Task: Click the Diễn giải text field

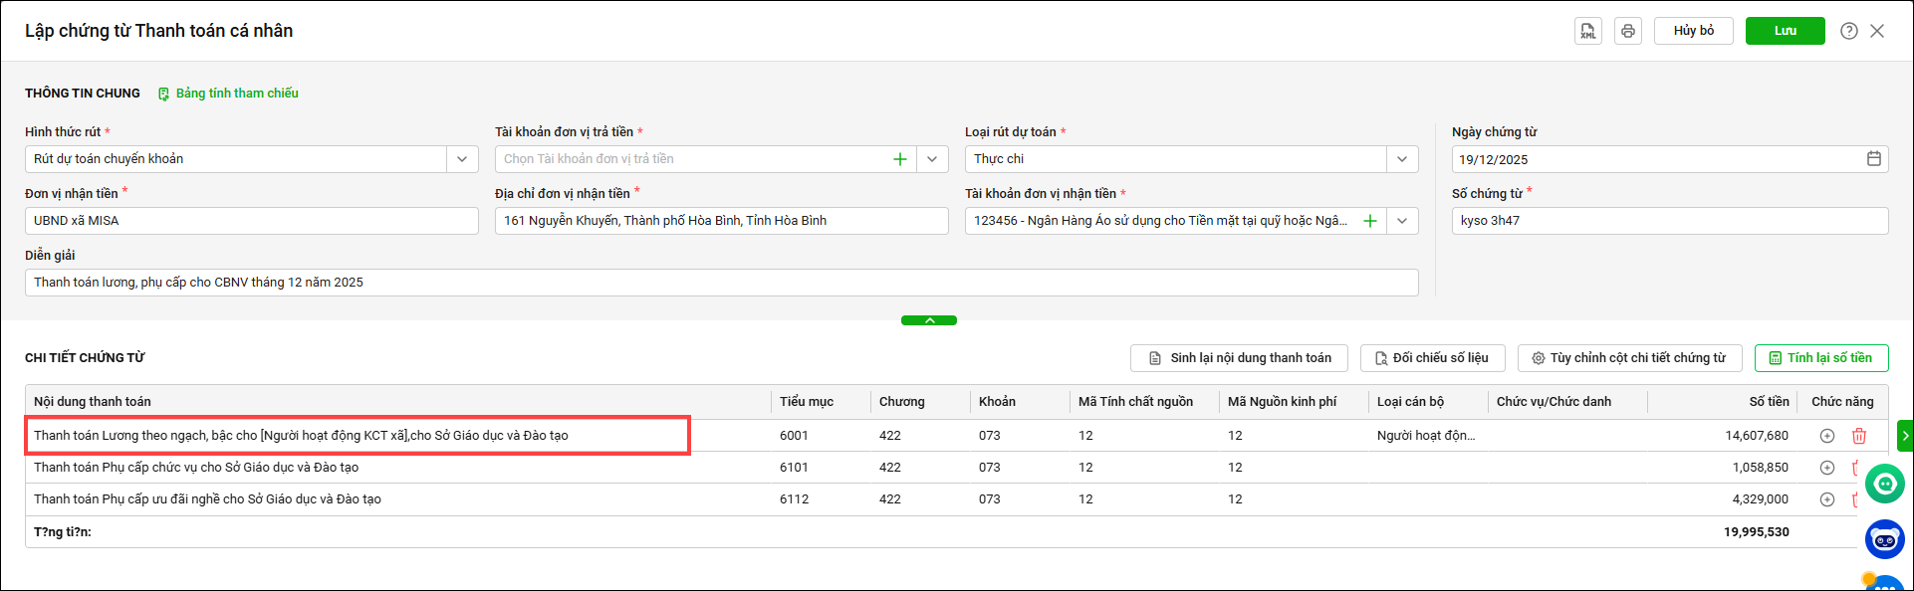Action: pyautogui.click(x=721, y=283)
